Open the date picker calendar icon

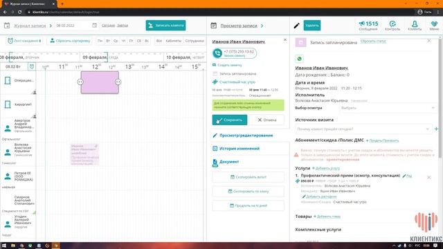(94, 26)
